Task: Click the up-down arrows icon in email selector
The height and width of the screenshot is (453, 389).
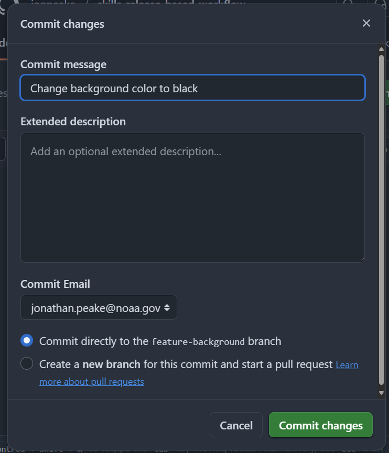Action: [167, 308]
